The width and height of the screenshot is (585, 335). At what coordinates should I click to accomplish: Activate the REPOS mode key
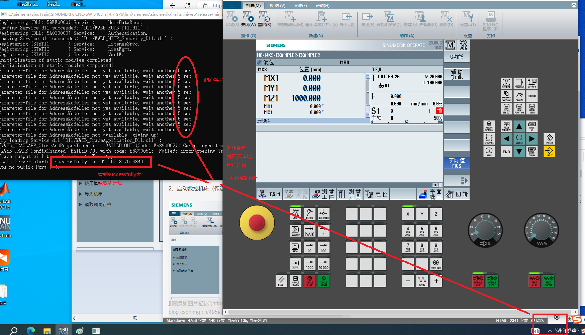click(309, 214)
